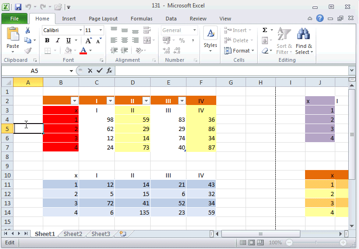
Task: Expand the font name Calibri dropdown
Action: point(80,30)
